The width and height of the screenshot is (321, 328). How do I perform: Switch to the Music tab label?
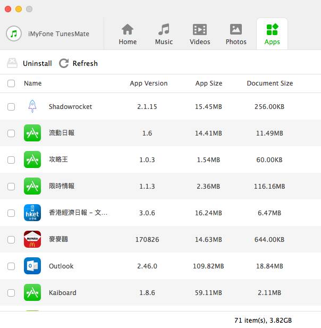click(164, 42)
